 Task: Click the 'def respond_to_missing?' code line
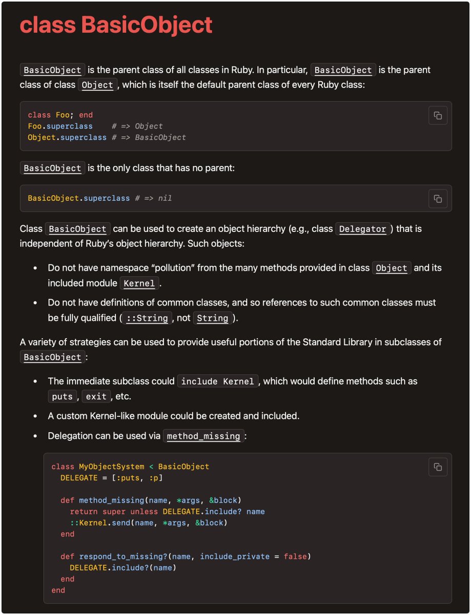[186, 557]
